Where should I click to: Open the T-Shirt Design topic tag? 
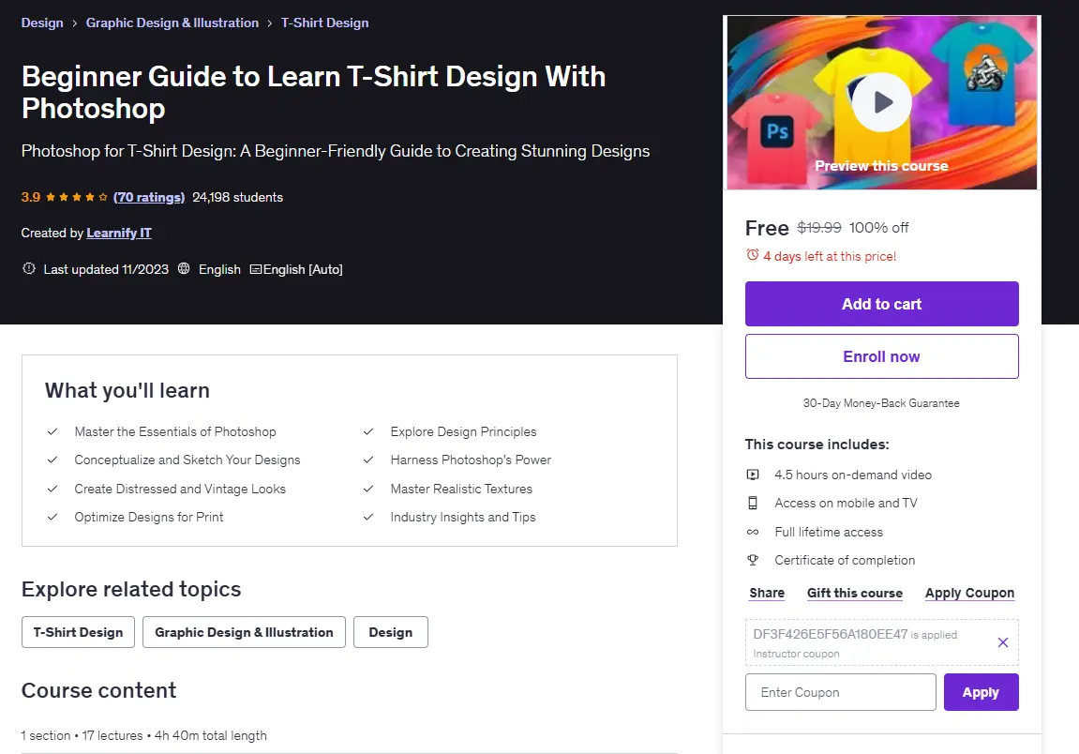coord(79,632)
